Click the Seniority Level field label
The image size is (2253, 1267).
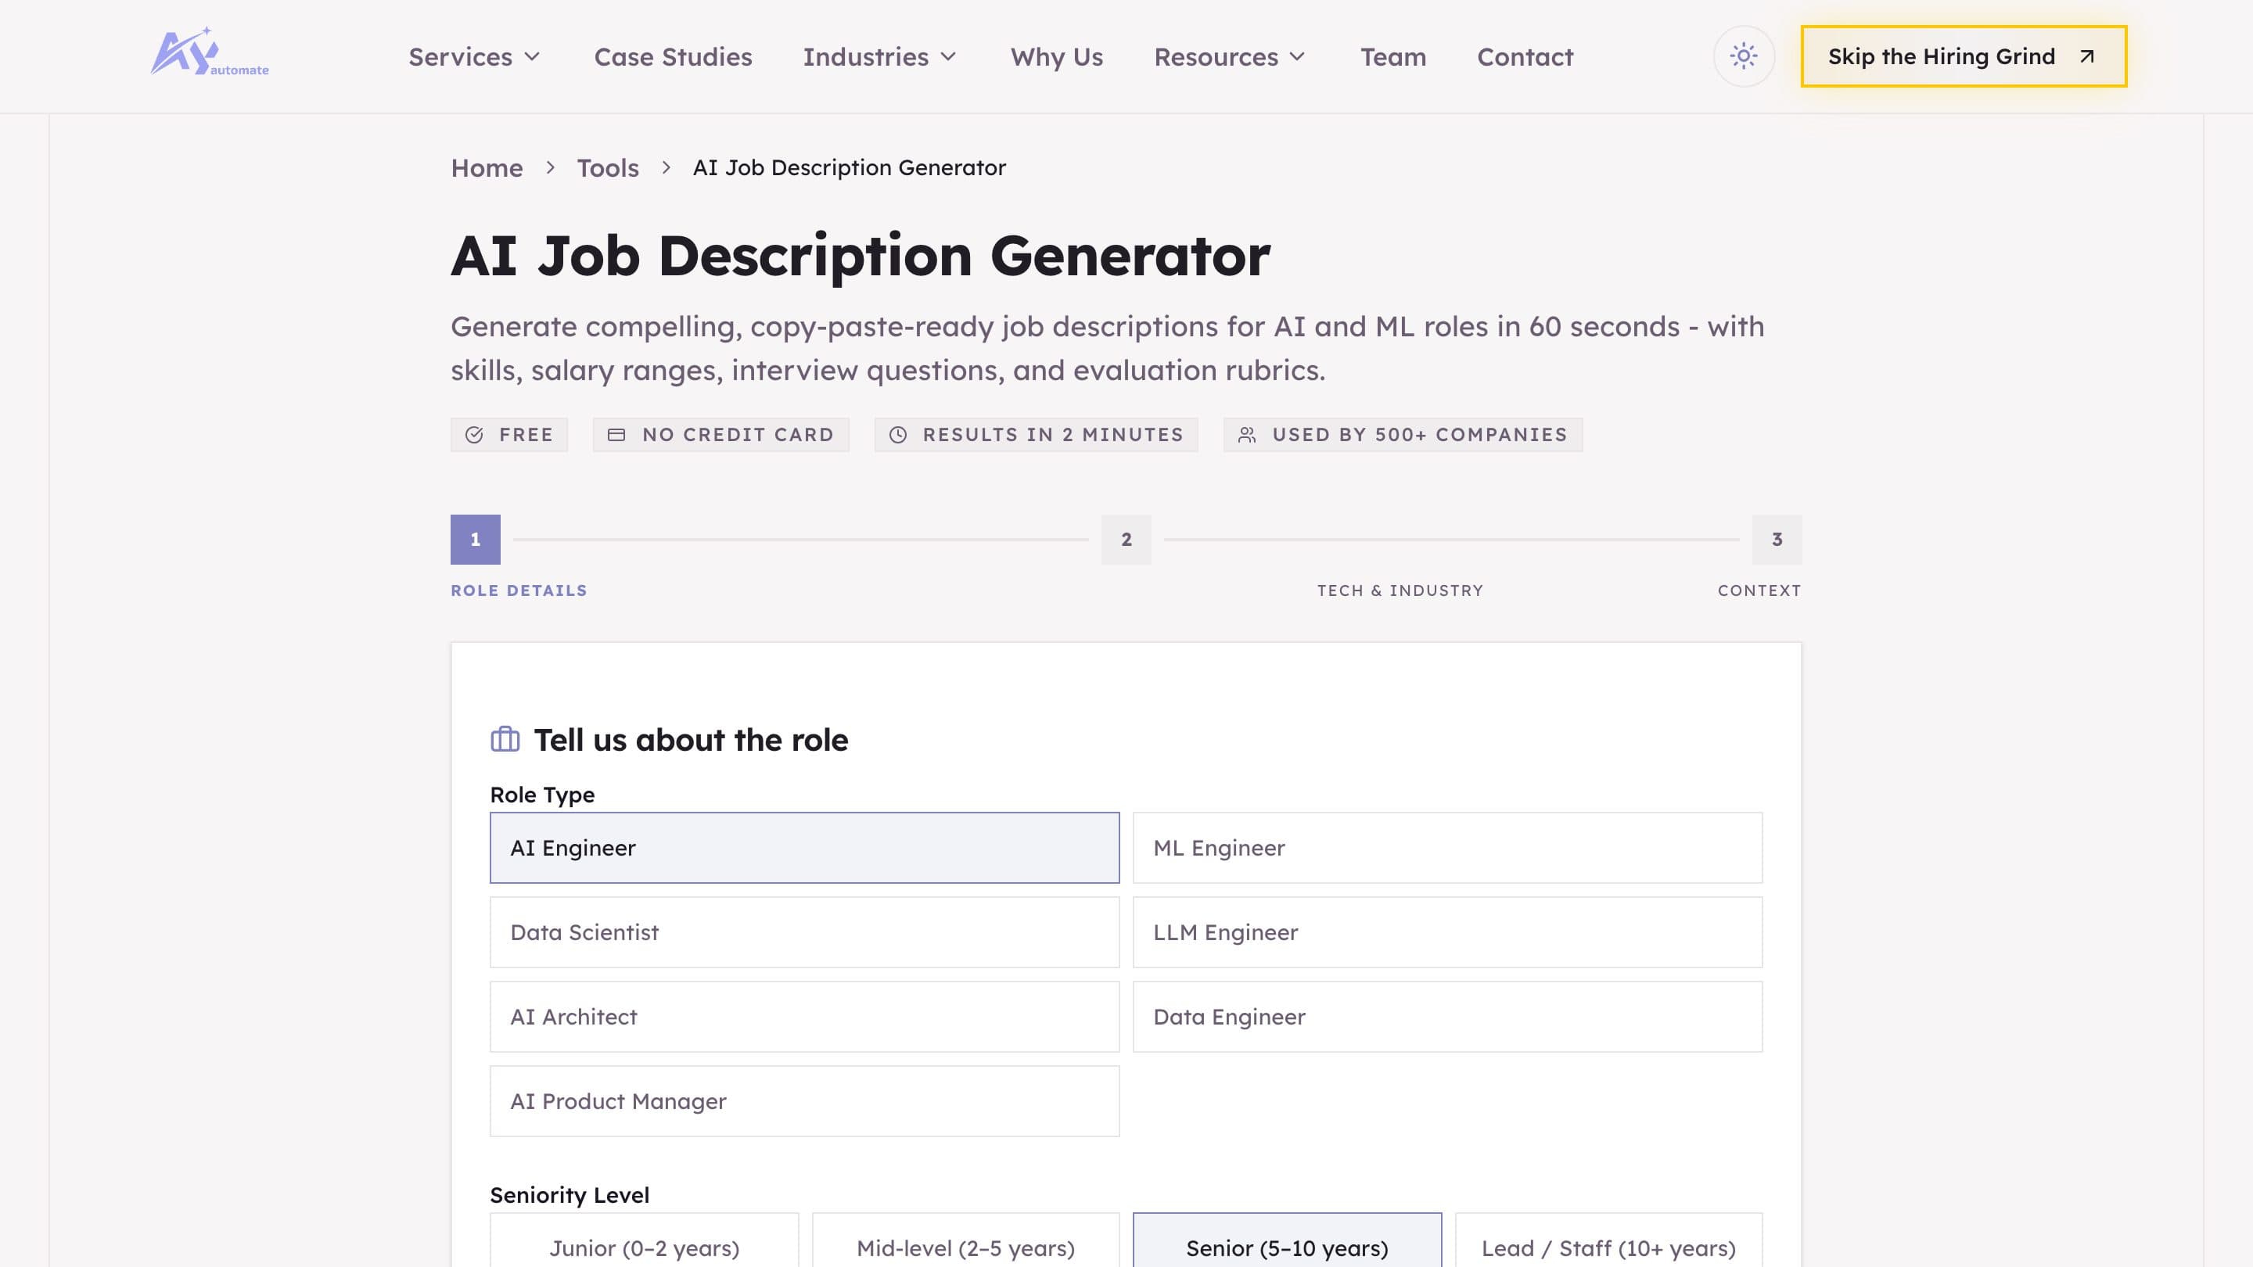(570, 1194)
